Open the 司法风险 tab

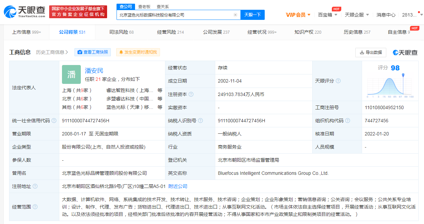pyautogui.click(x=121, y=32)
